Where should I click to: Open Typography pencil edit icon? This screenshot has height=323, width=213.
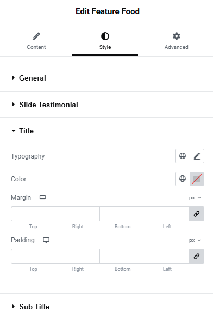(197, 156)
